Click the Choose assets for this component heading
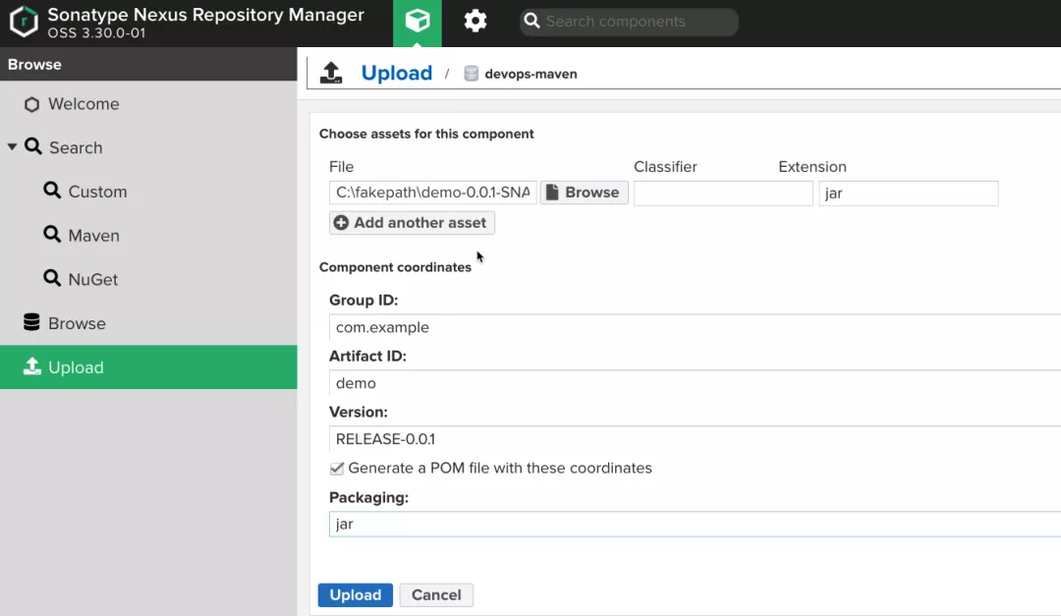This screenshot has width=1061, height=616. pyautogui.click(x=426, y=134)
